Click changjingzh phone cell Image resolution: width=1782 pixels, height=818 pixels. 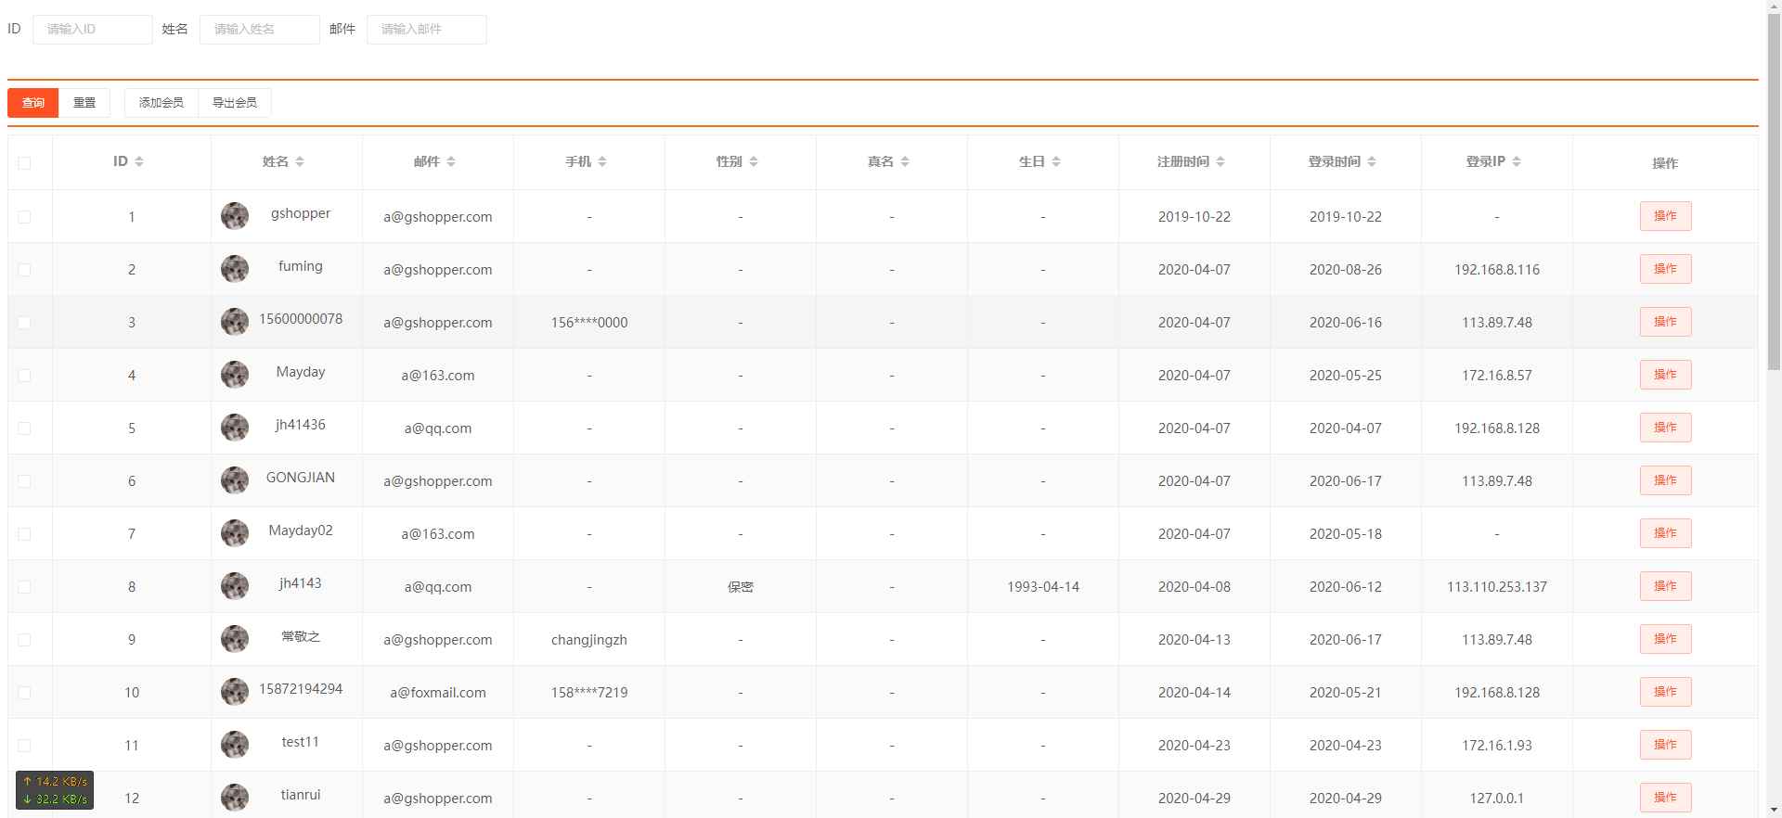589,640
